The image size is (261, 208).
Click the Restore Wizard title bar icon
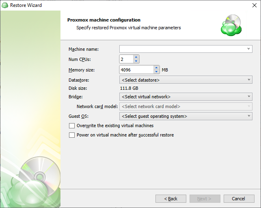coord(5,5)
